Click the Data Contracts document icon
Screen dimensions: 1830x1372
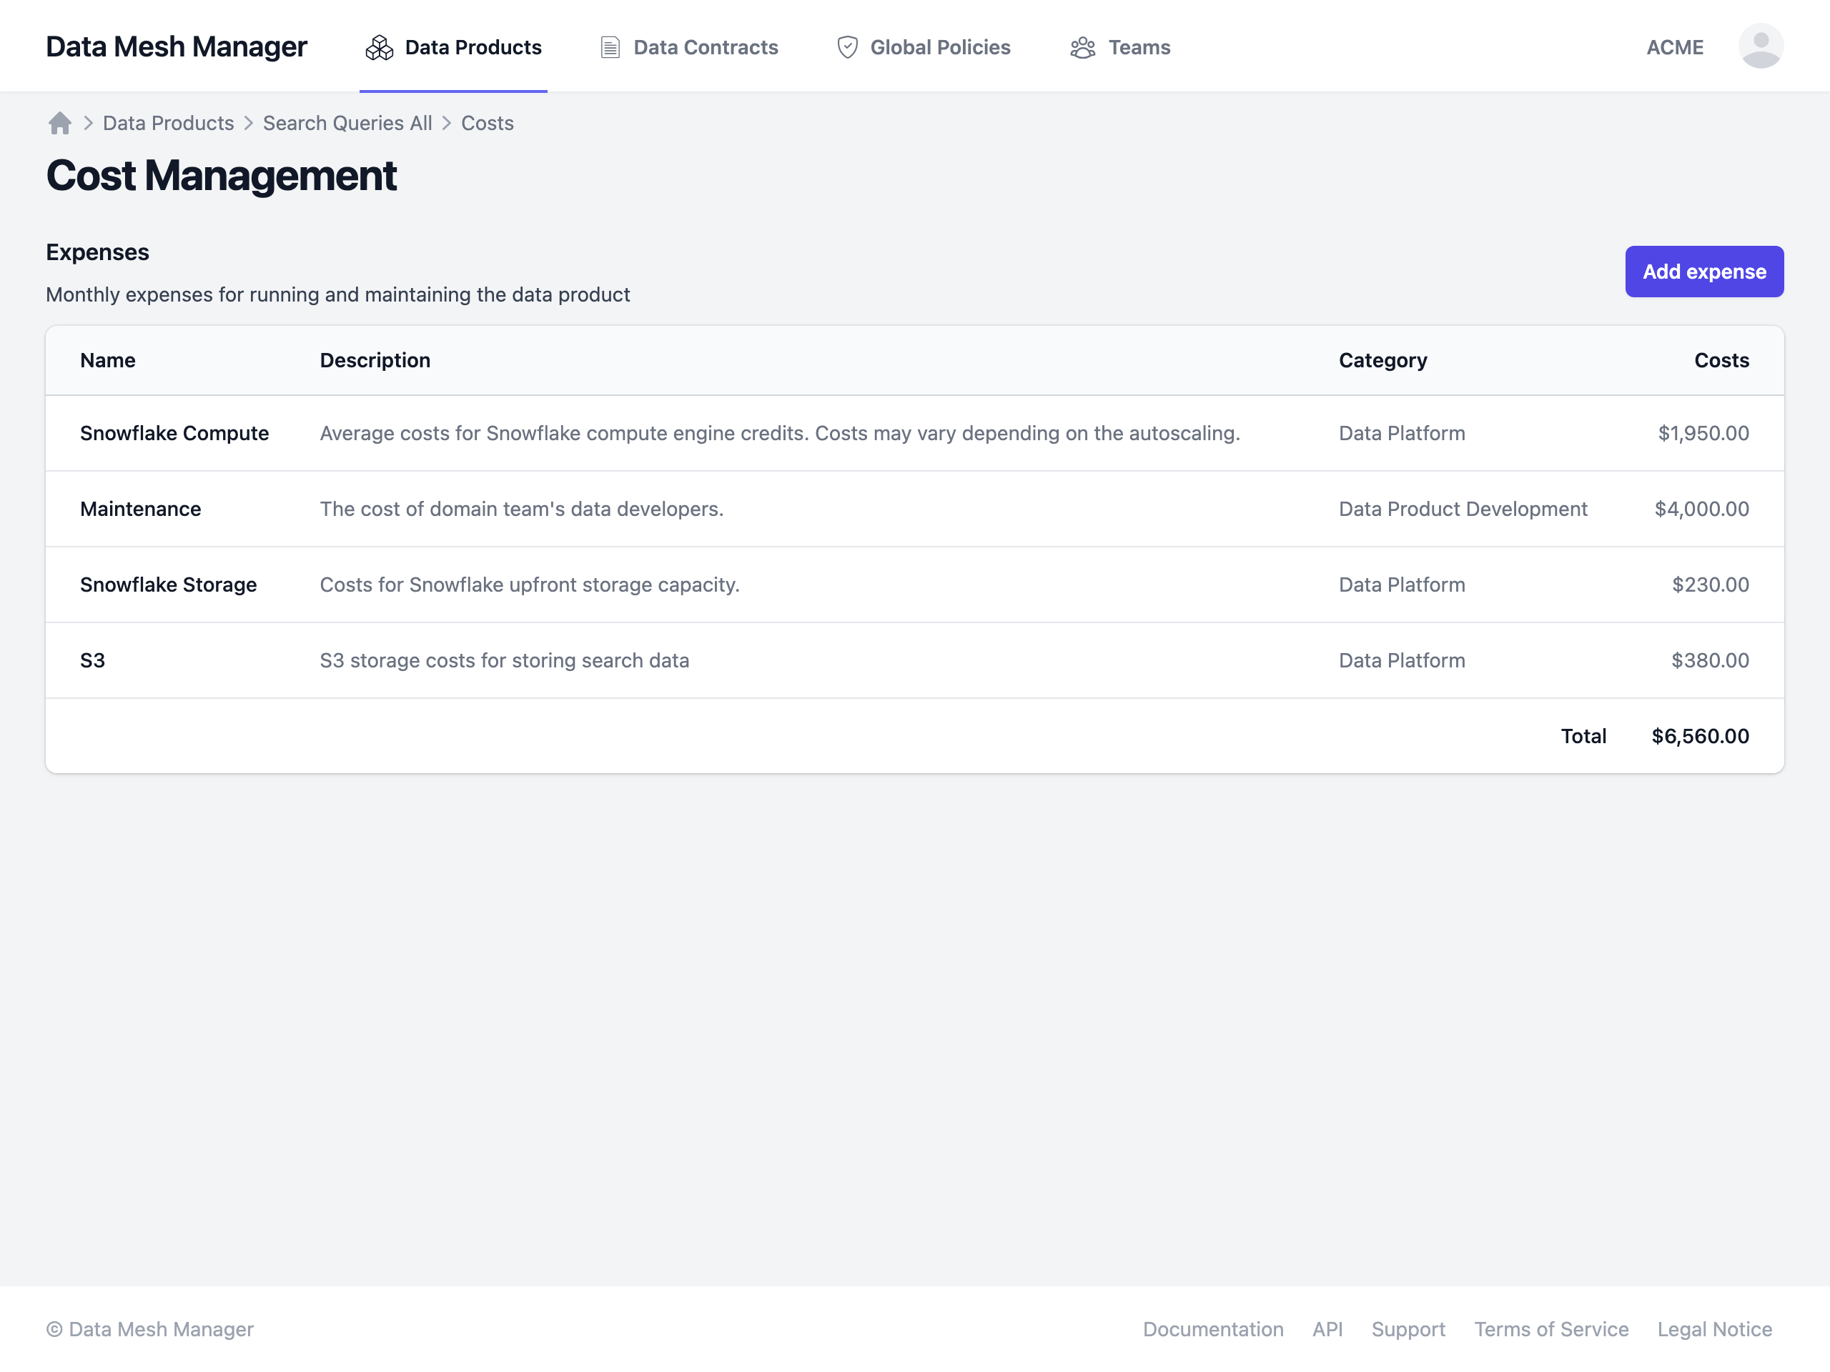(610, 47)
